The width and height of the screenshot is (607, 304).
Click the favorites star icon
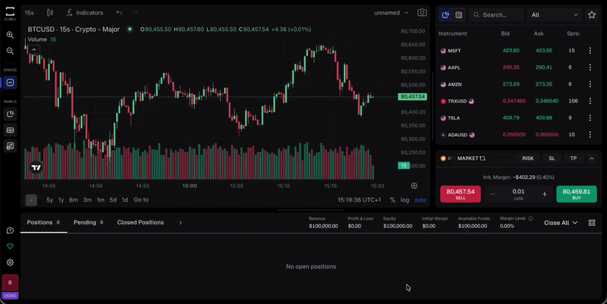pos(592,14)
